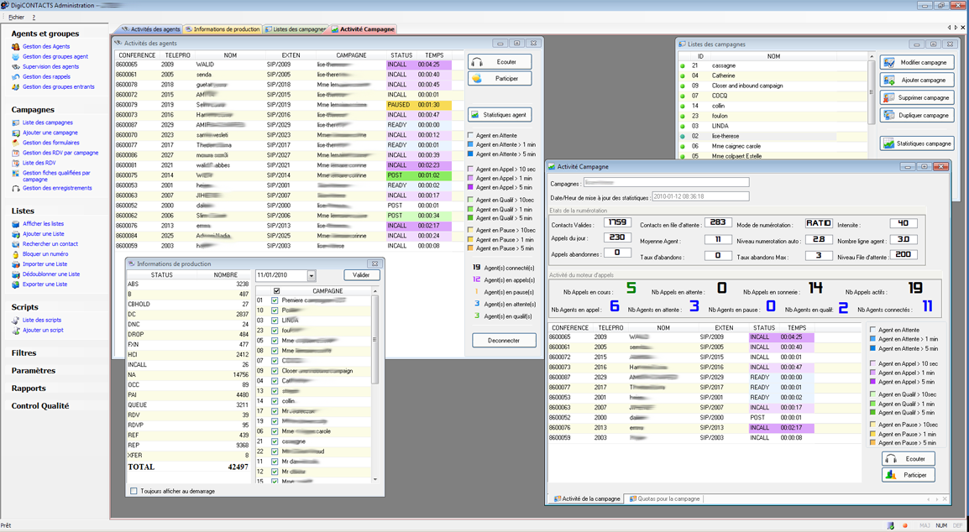Click purple 'Agent en Appel > 5 min' swatch

point(471,188)
